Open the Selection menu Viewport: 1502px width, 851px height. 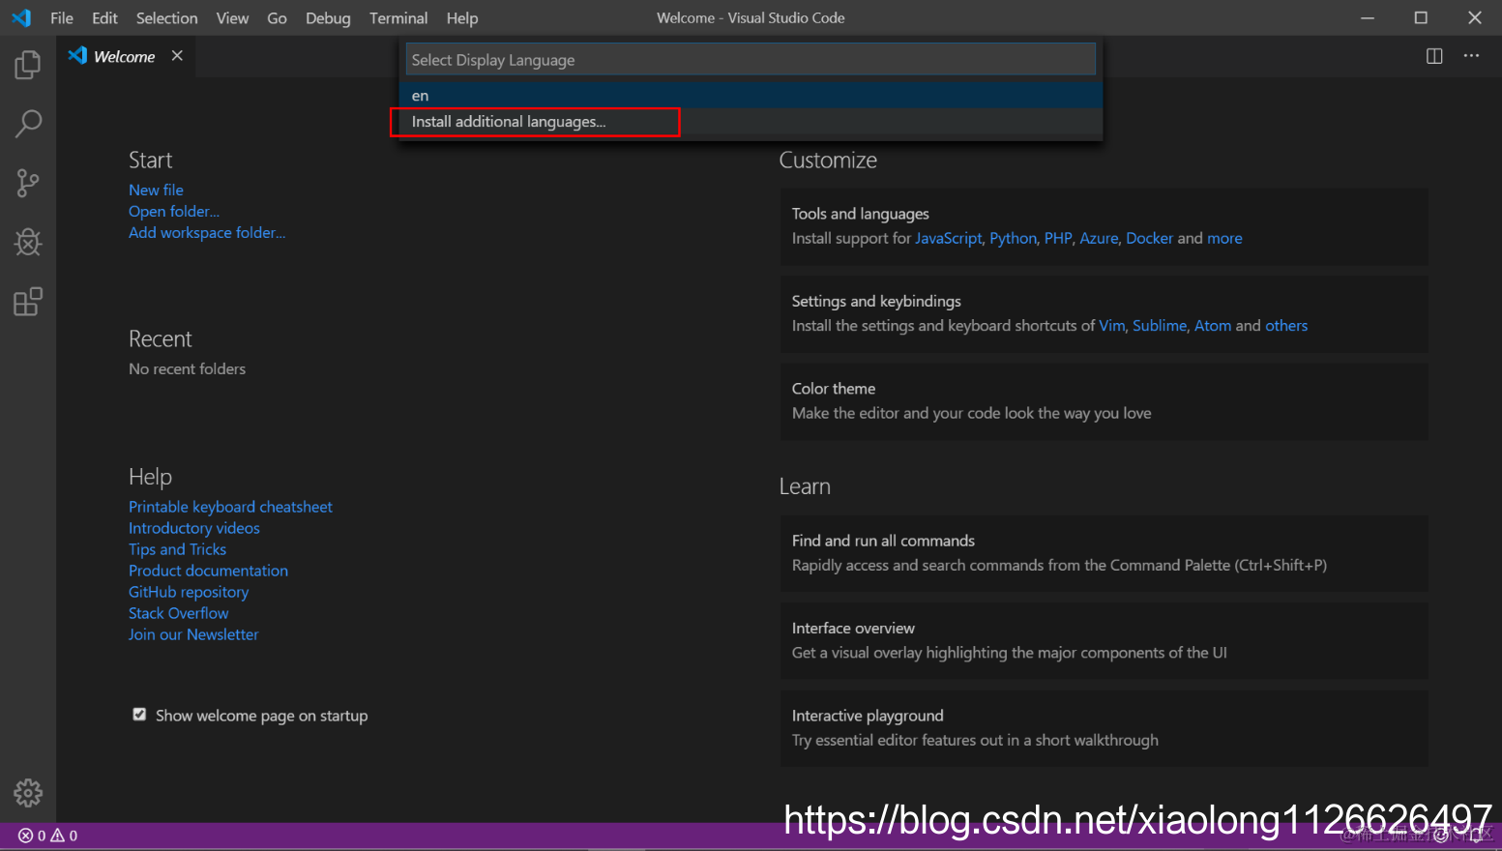(166, 17)
